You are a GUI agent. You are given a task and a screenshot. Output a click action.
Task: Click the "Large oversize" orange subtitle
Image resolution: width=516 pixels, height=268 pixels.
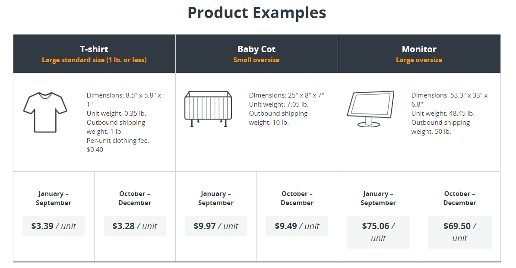pos(419,60)
